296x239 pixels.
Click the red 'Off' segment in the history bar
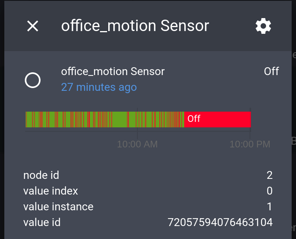click(217, 119)
